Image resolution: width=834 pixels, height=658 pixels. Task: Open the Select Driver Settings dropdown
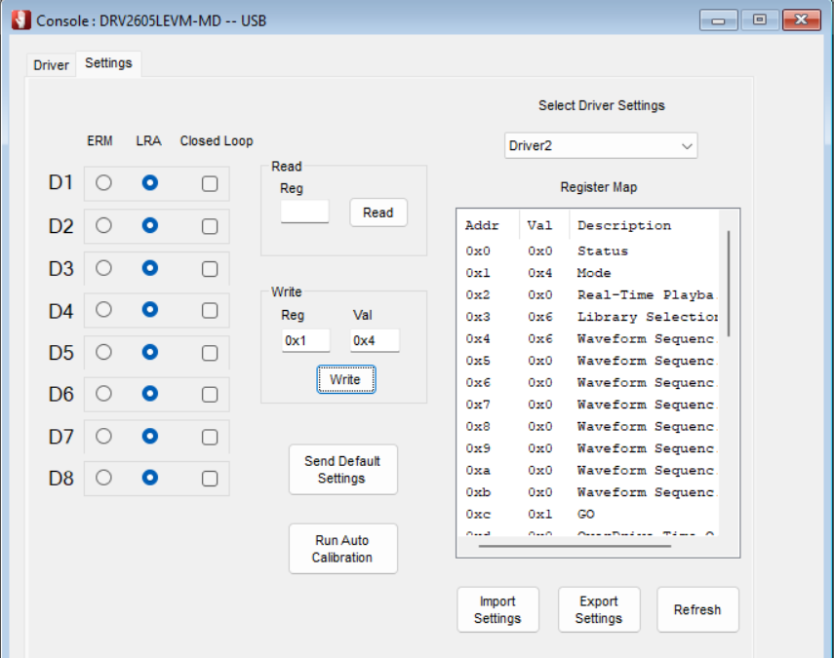click(x=601, y=146)
